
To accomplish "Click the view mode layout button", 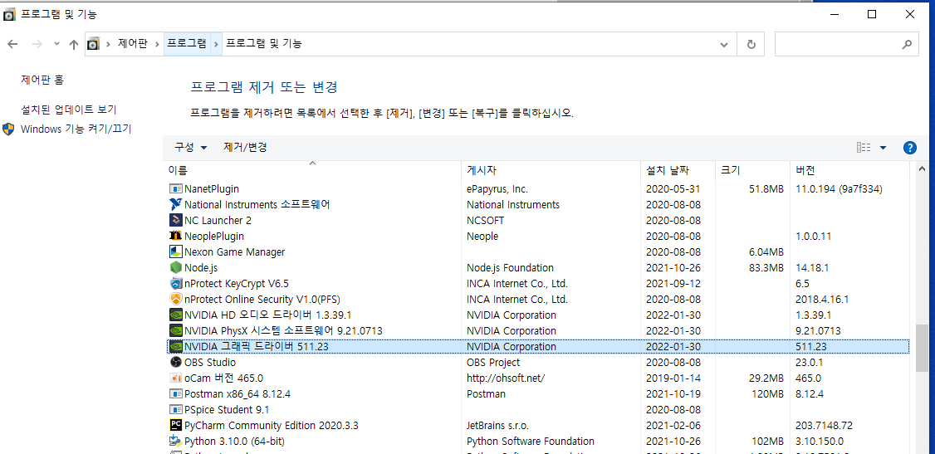I will [864, 148].
